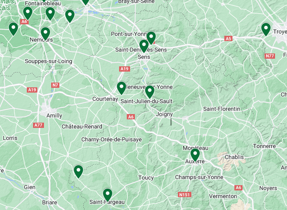Click the A19 road badge near Sens
287x210 pixels.
125,69
